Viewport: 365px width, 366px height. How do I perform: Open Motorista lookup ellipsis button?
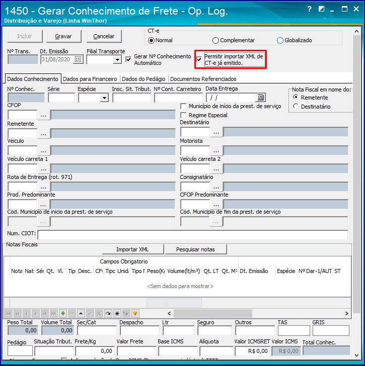[x=216, y=150]
